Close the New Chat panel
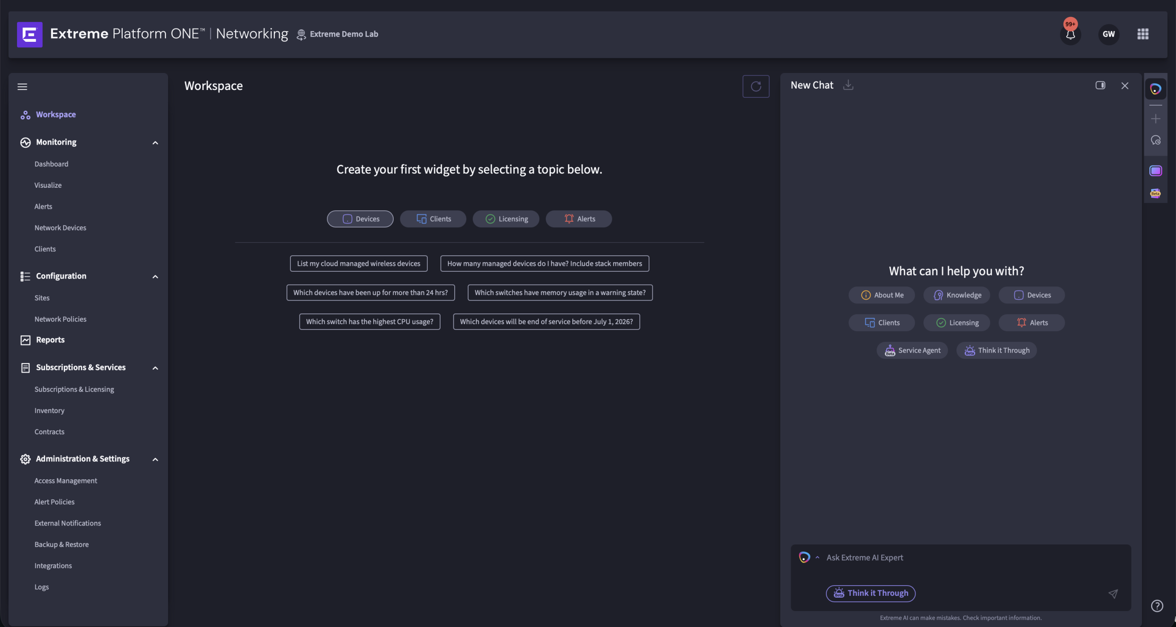 (1125, 85)
